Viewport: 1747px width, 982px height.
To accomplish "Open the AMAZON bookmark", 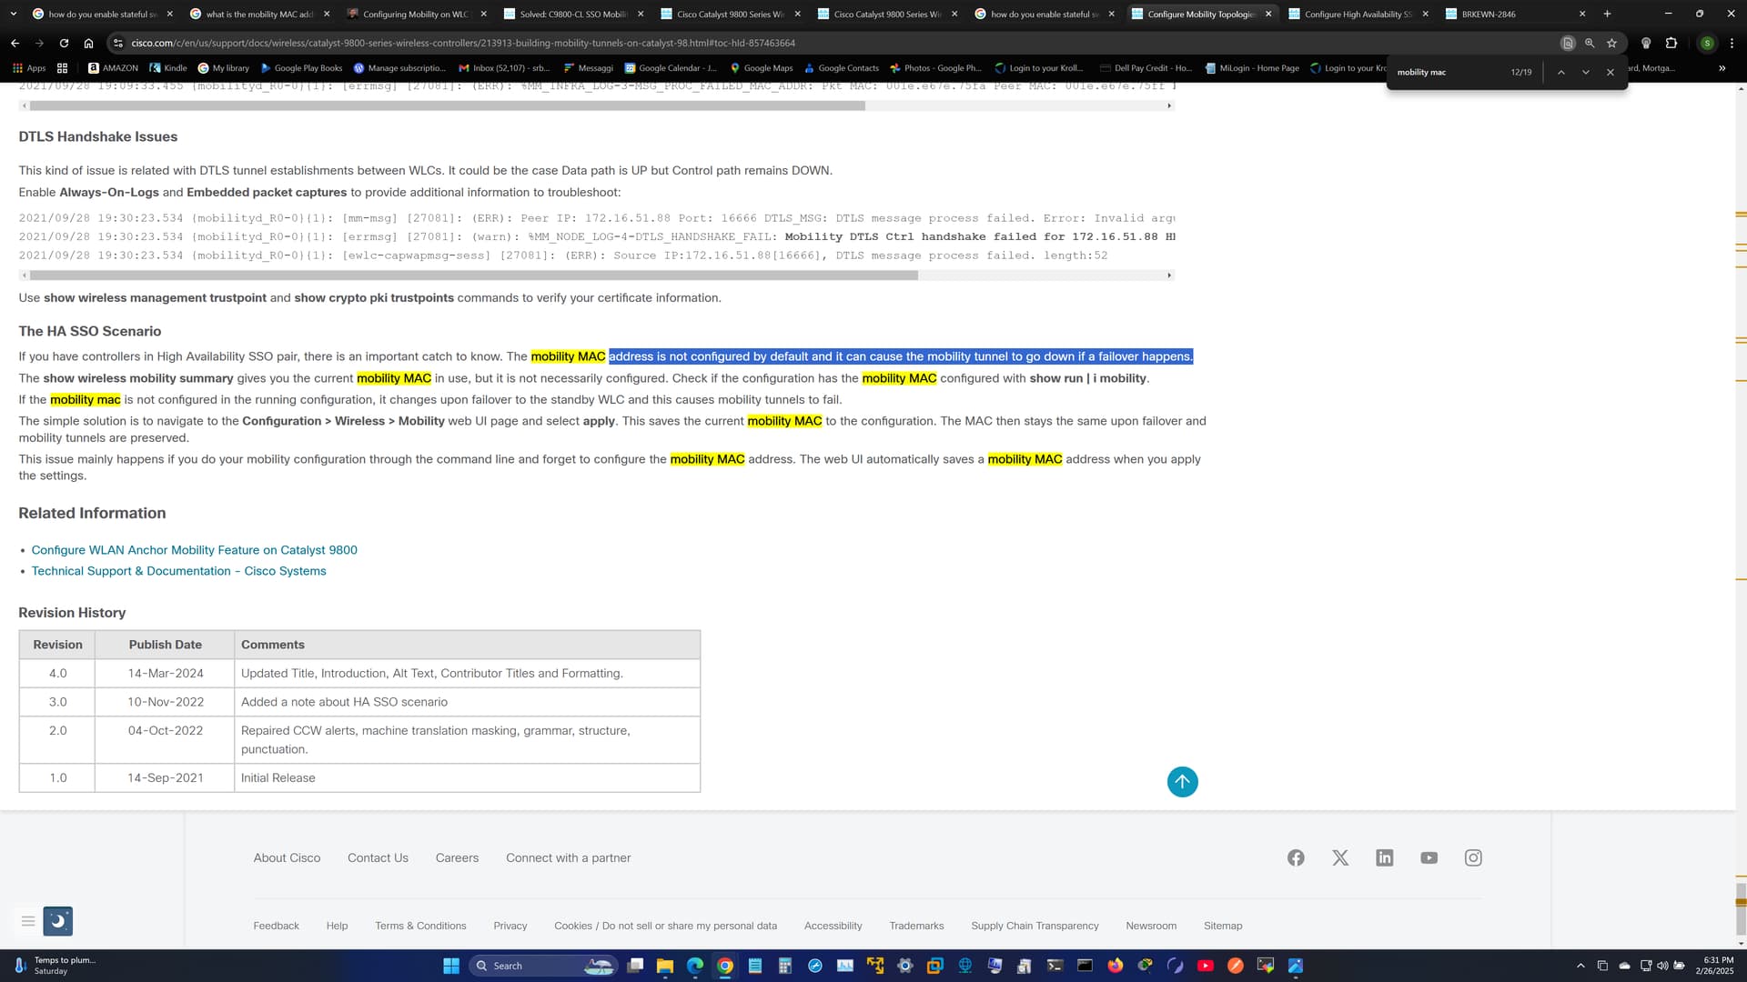I will pyautogui.click(x=113, y=68).
